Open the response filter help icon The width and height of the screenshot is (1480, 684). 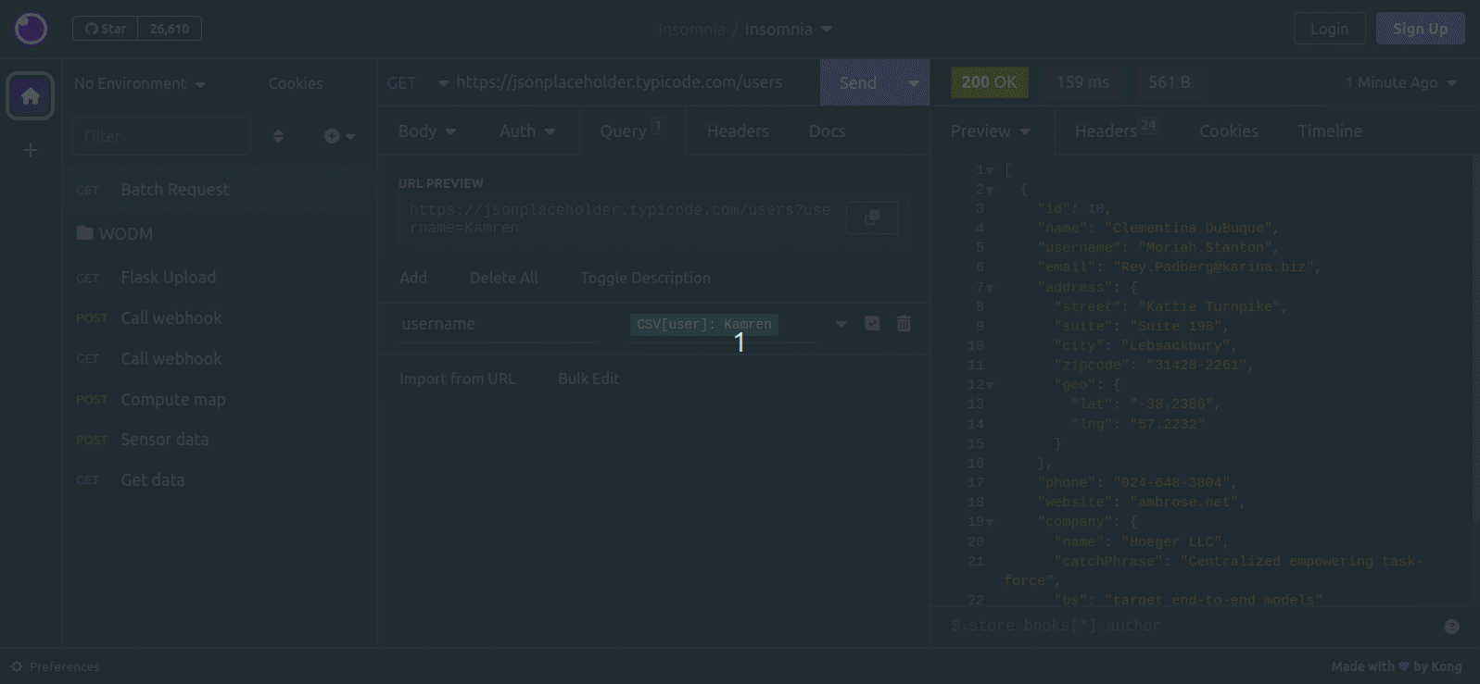pos(1452,627)
